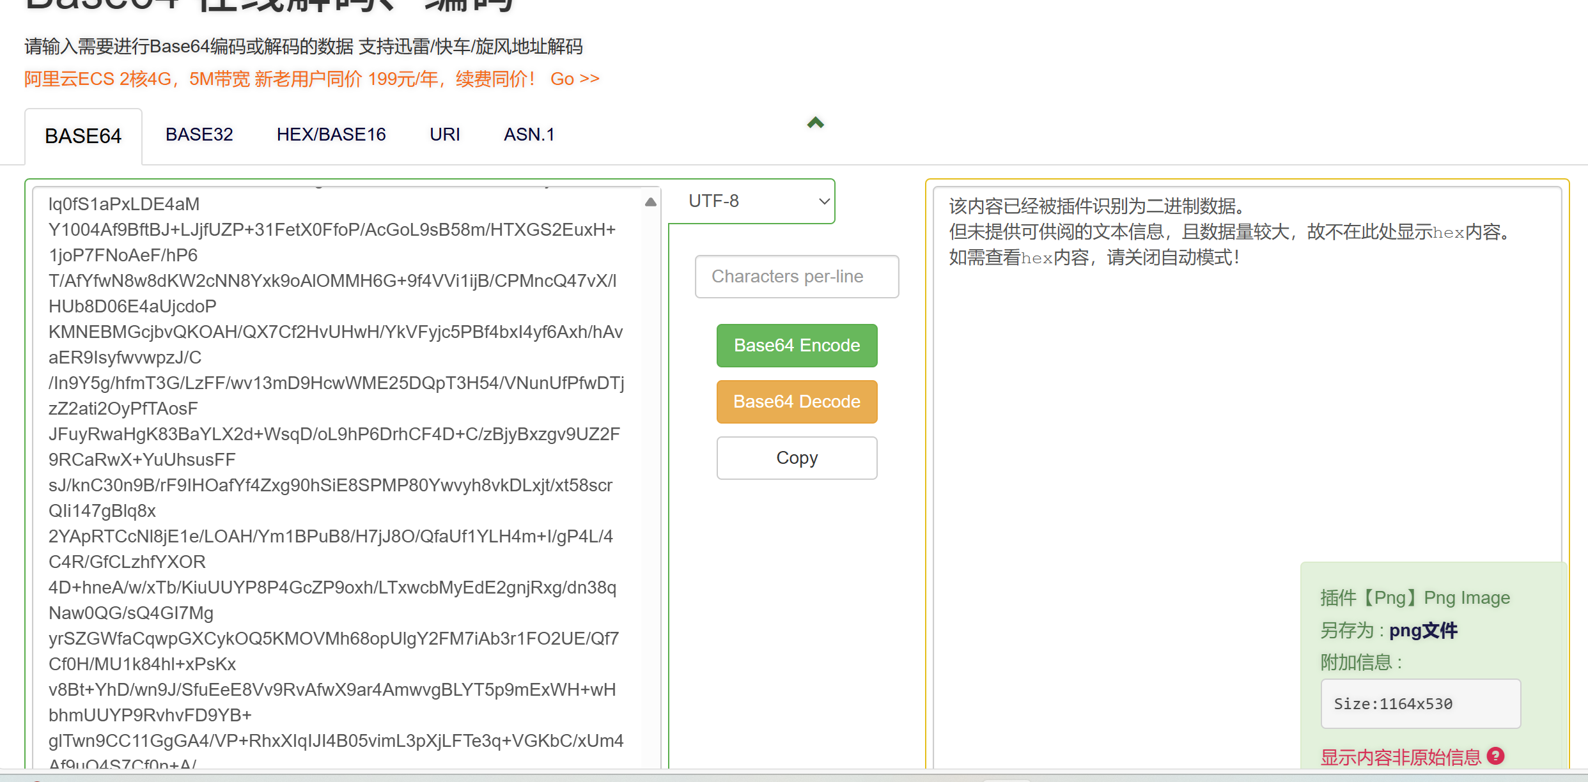
Task: Open the HEX/BASE16 tab
Action: [331, 135]
